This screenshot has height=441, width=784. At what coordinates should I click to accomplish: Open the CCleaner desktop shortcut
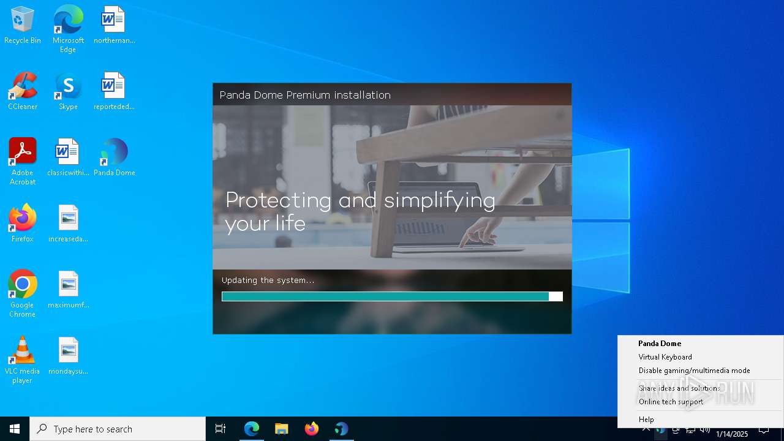pos(23,92)
